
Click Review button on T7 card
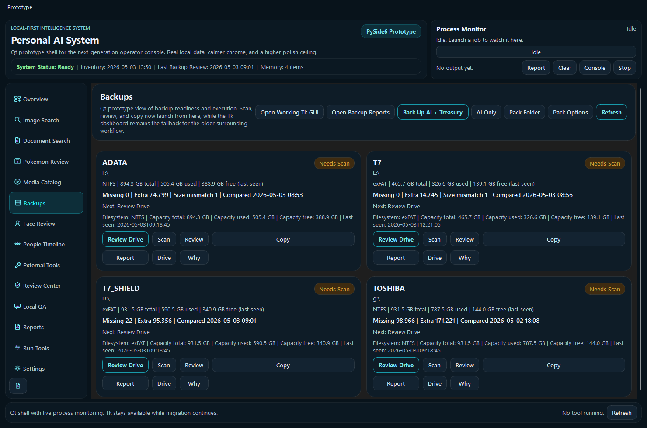pyautogui.click(x=465, y=239)
